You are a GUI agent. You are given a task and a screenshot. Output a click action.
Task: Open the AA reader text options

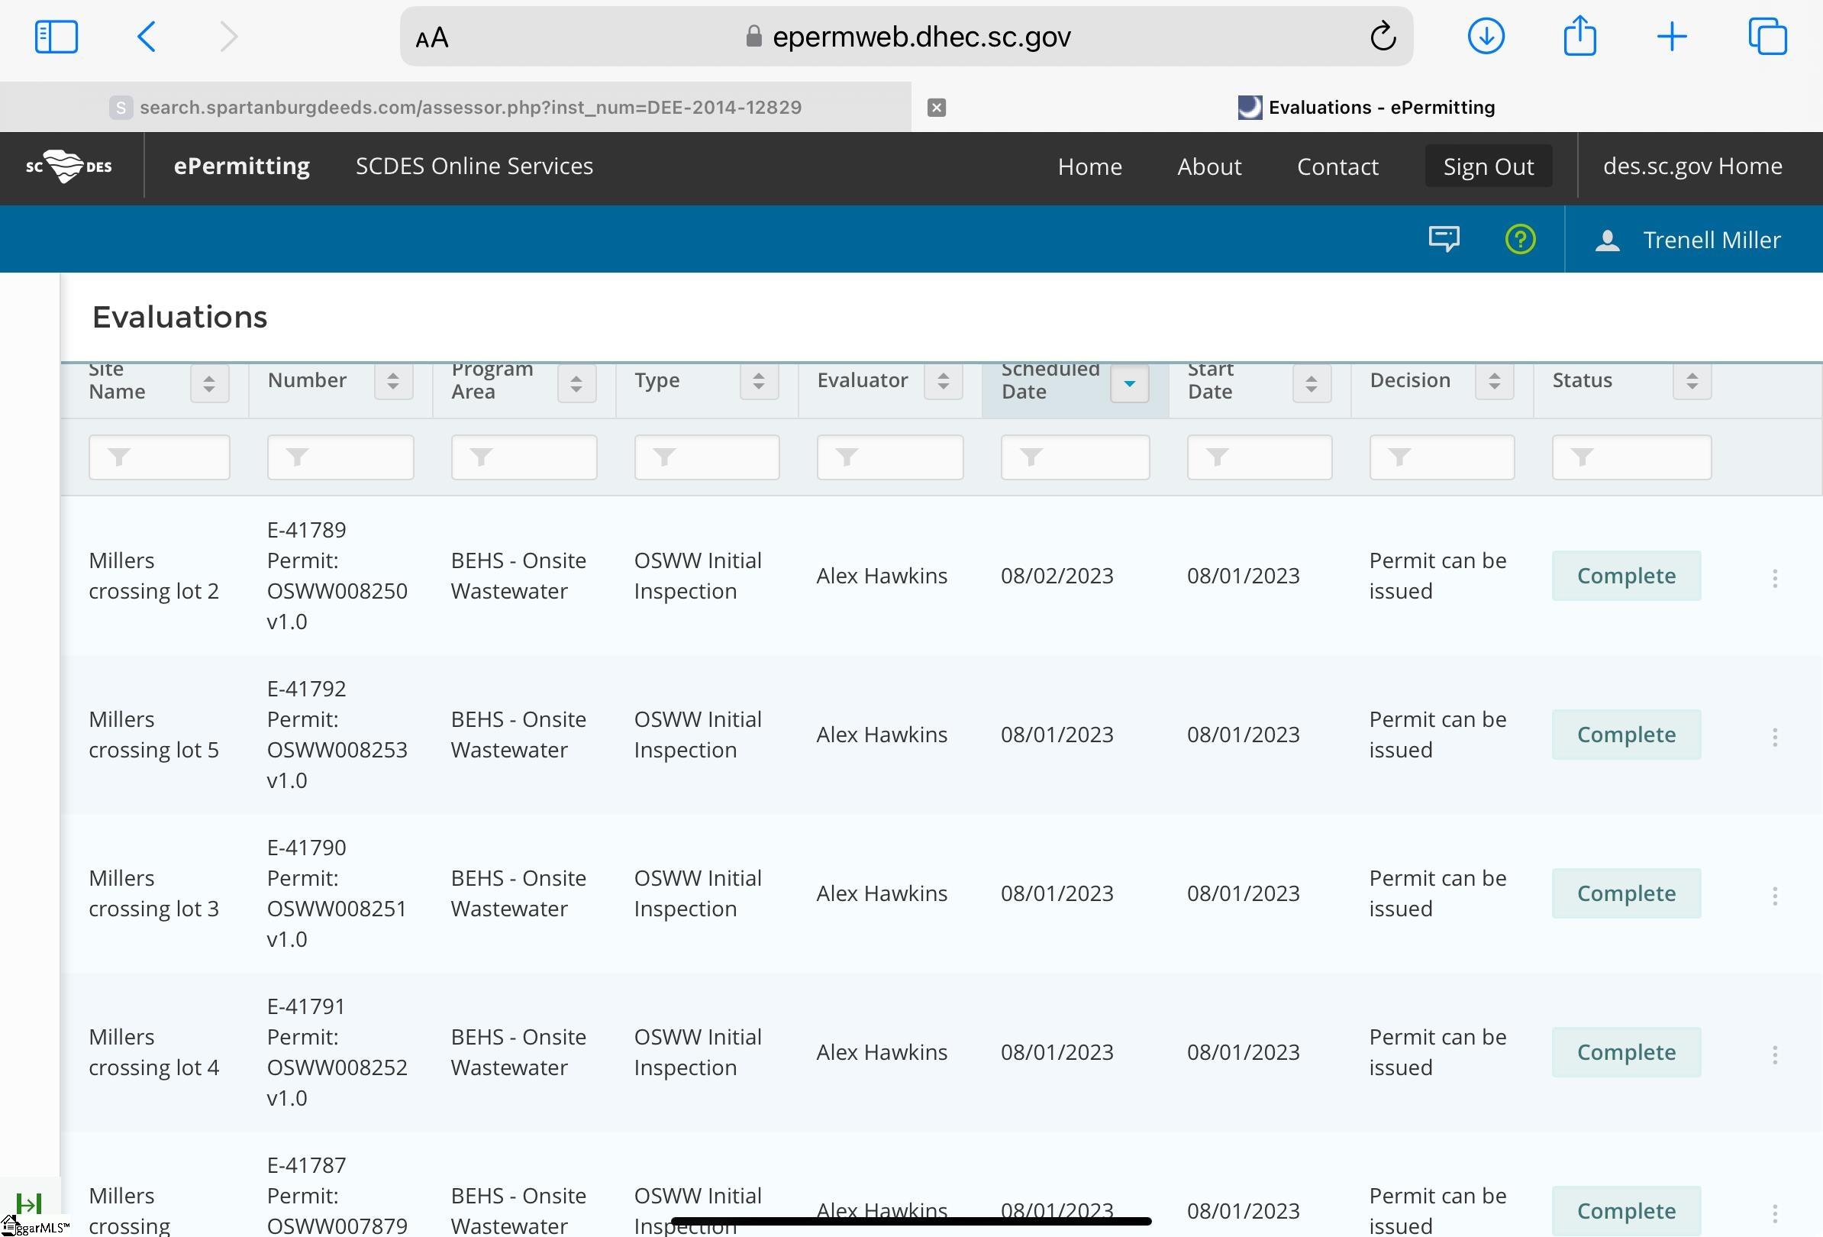click(431, 37)
